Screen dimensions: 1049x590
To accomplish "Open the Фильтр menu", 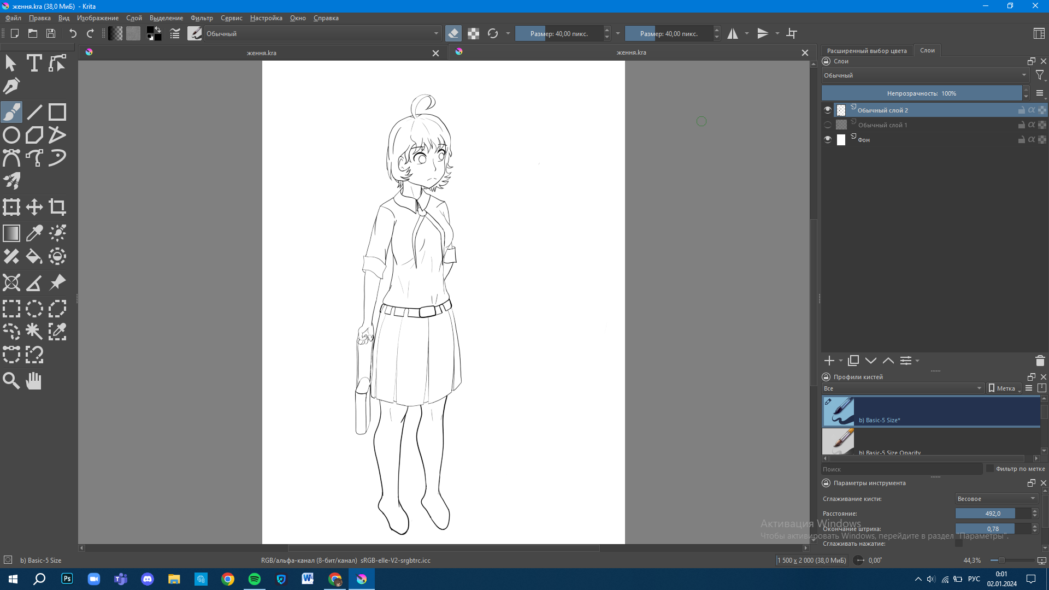I will (202, 18).
